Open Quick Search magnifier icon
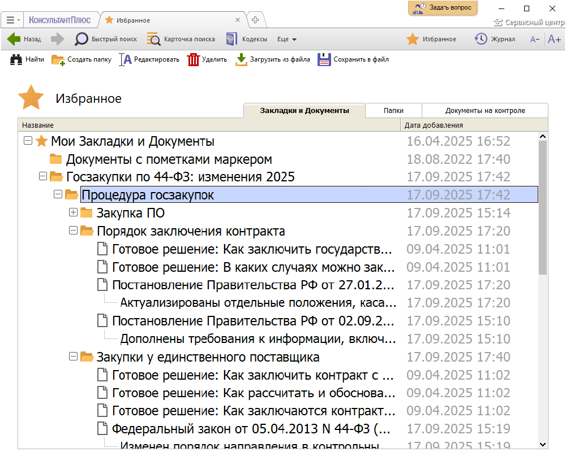This screenshot has height=452, width=566. point(82,39)
